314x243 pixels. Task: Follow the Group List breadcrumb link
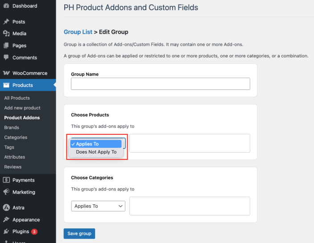pos(78,32)
